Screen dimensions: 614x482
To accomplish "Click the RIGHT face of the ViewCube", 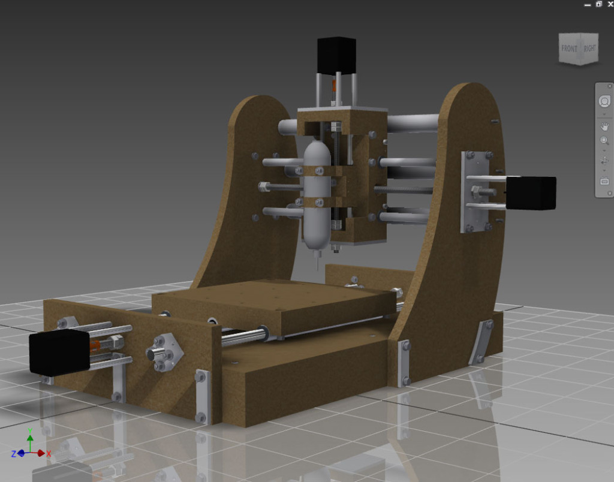I will [x=589, y=48].
